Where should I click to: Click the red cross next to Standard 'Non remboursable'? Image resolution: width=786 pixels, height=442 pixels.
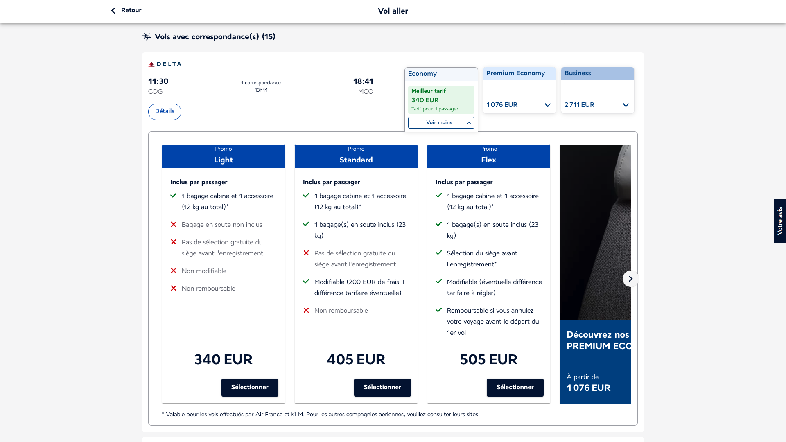tap(306, 310)
